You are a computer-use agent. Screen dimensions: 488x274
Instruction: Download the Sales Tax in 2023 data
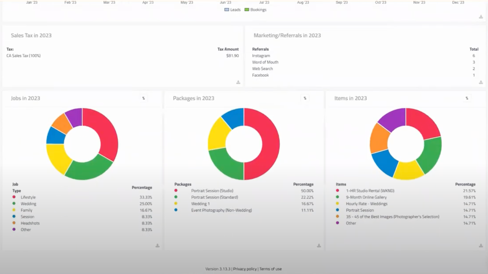click(x=238, y=82)
